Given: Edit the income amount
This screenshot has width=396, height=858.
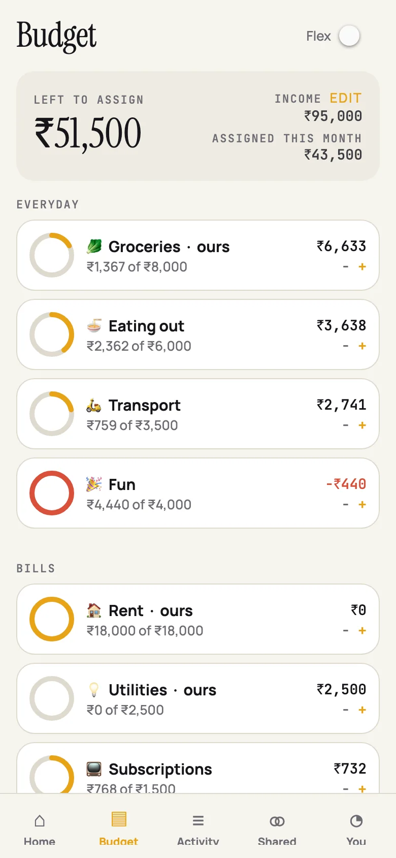Looking at the screenshot, I should tap(346, 98).
